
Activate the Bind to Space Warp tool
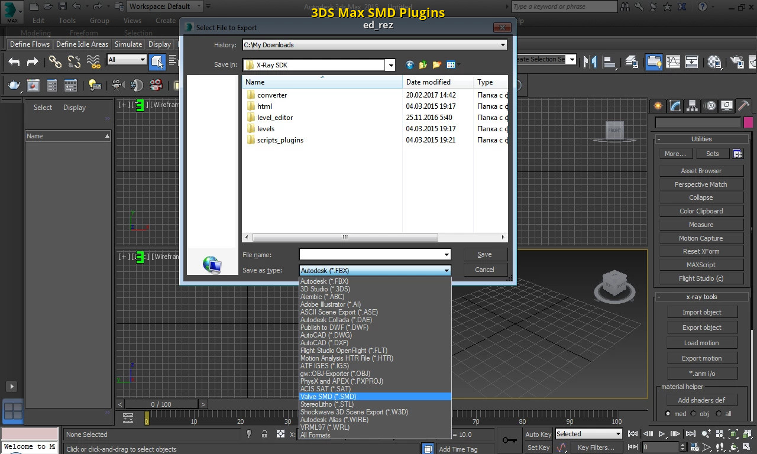coord(93,61)
